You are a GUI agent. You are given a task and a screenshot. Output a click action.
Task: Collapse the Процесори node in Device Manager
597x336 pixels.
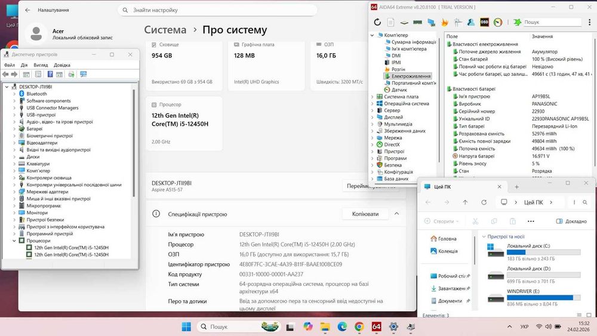click(x=14, y=241)
